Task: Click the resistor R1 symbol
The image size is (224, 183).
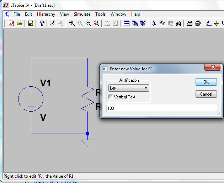Action: 88,99
